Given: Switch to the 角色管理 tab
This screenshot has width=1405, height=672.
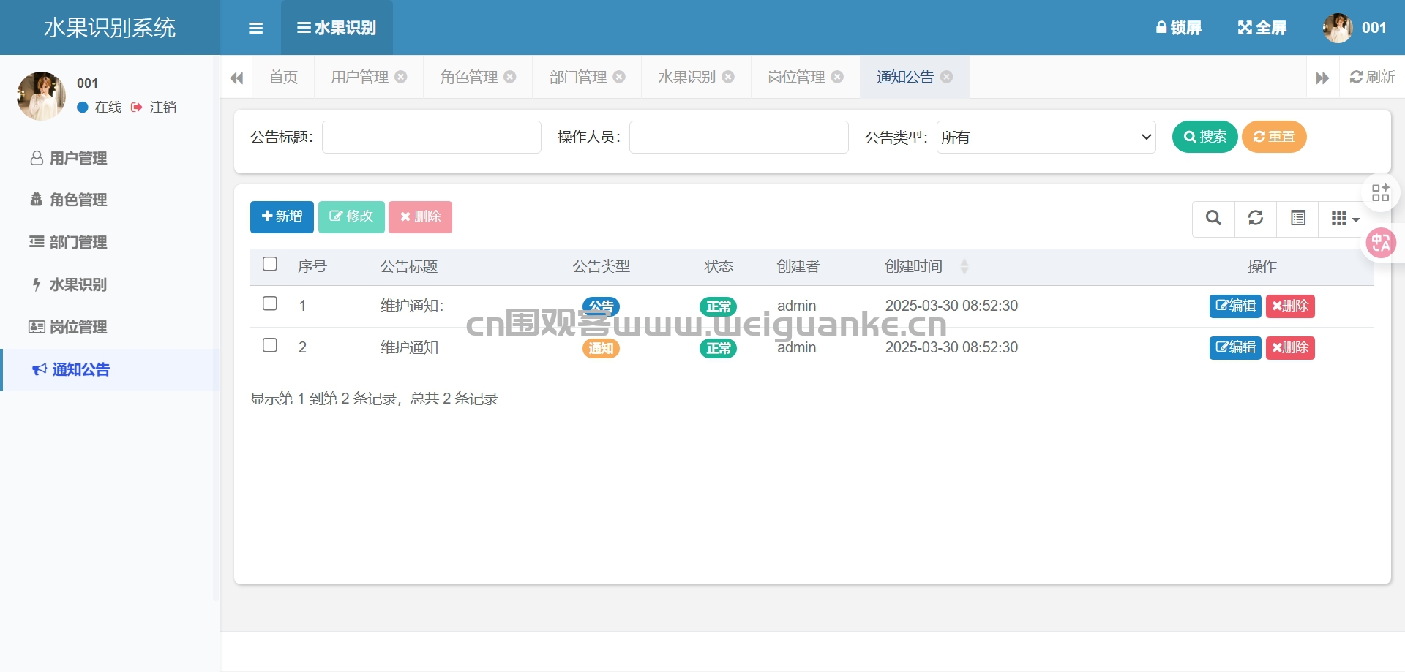Looking at the screenshot, I should 468,77.
